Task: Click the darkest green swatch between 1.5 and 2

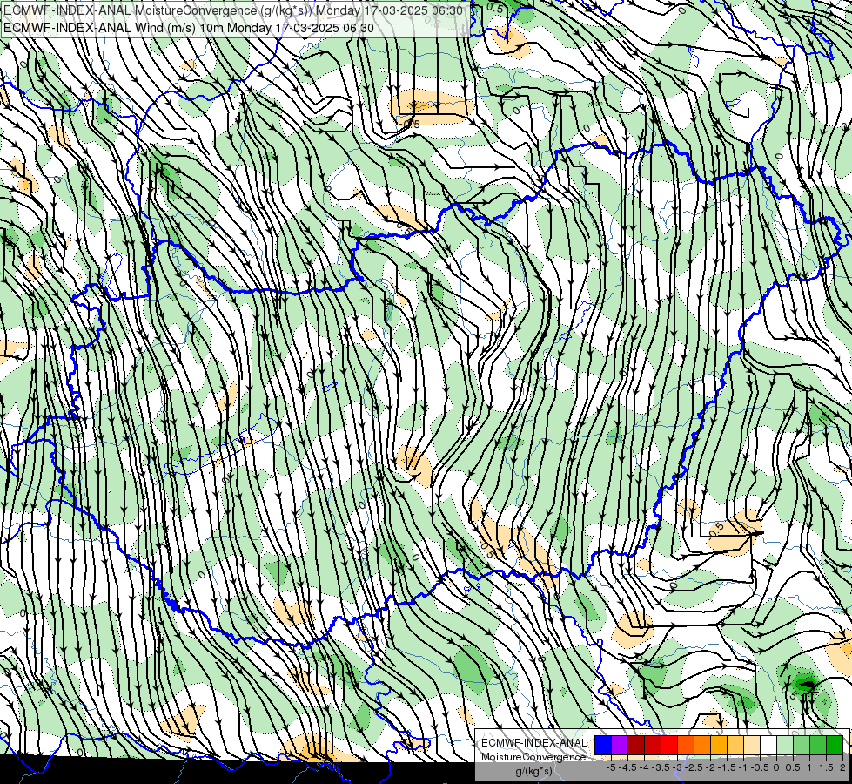Action: tap(835, 746)
